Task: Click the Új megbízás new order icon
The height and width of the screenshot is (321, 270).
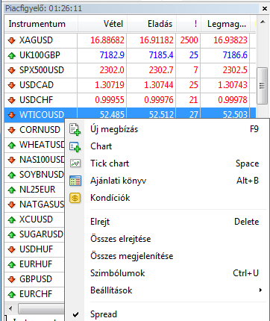Action: point(75,129)
